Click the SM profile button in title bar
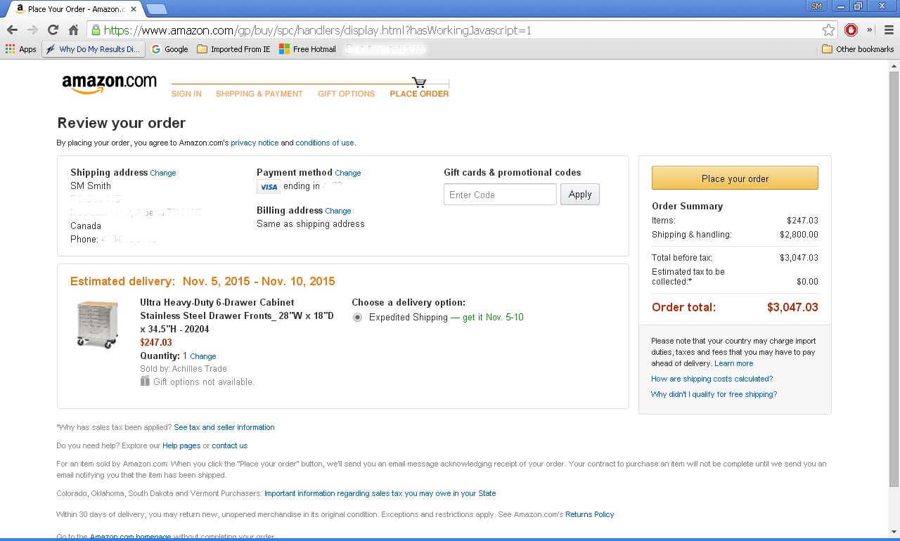 tap(816, 6)
